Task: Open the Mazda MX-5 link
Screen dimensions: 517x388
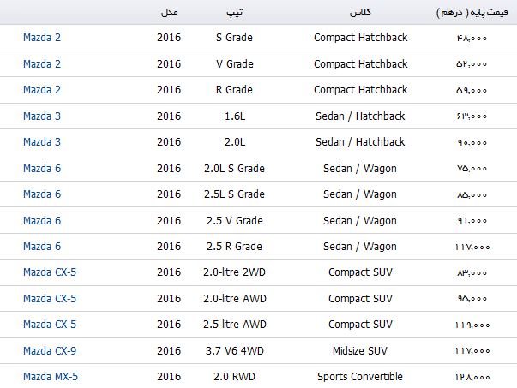Action: click(x=51, y=377)
